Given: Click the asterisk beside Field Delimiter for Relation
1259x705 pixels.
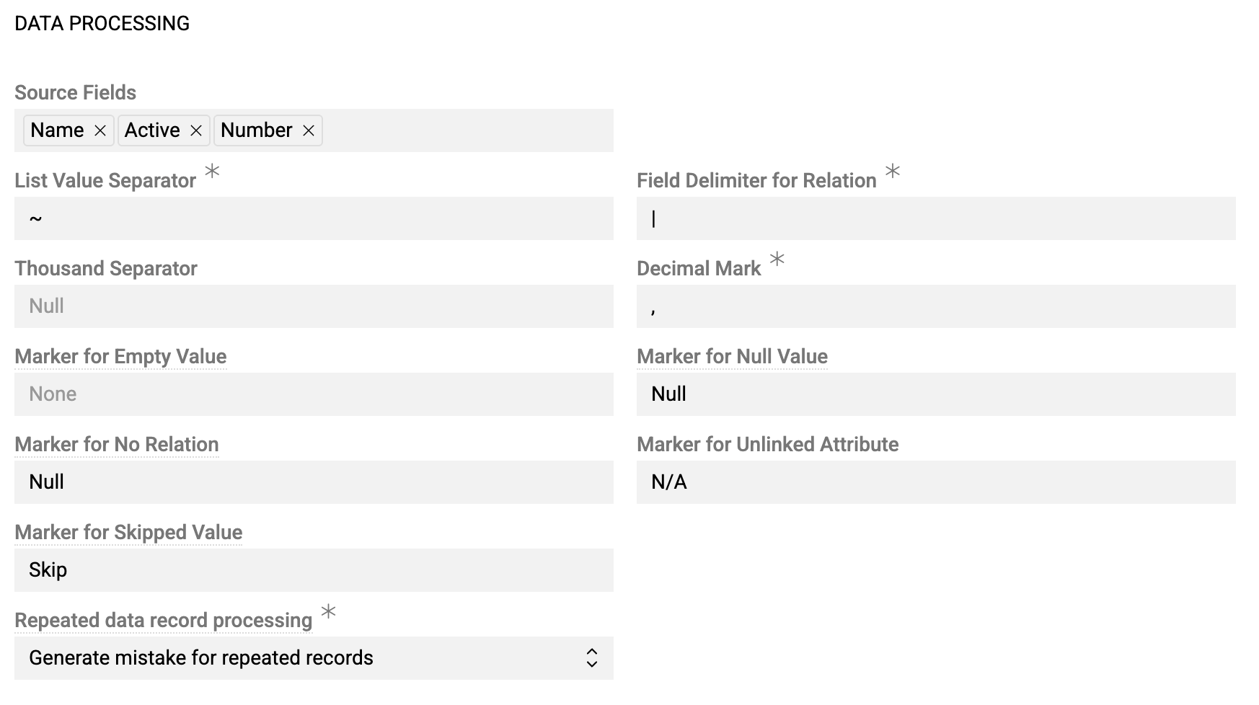Looking at the screenshot, I should click(892, 172).
